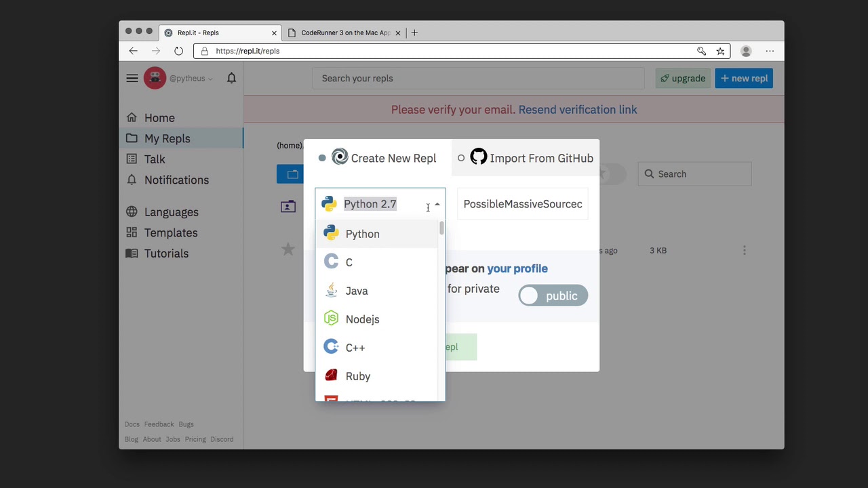This screenshot has width=868, height=488.
Task: Open Notifications in the sidebar
Action: click(x=176, y=180)
